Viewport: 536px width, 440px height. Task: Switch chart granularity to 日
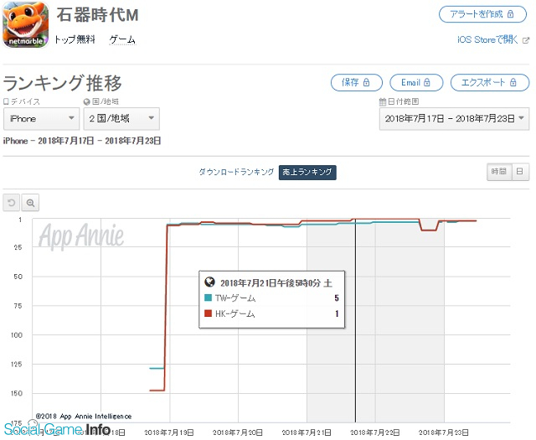click(520, 172)
